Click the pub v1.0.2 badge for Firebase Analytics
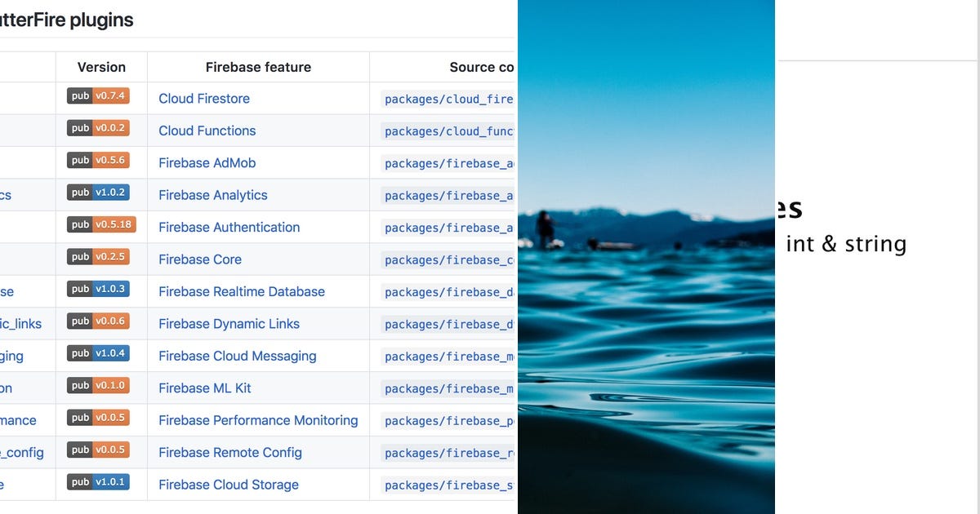 pyautogui.click(x=98, y=193)
